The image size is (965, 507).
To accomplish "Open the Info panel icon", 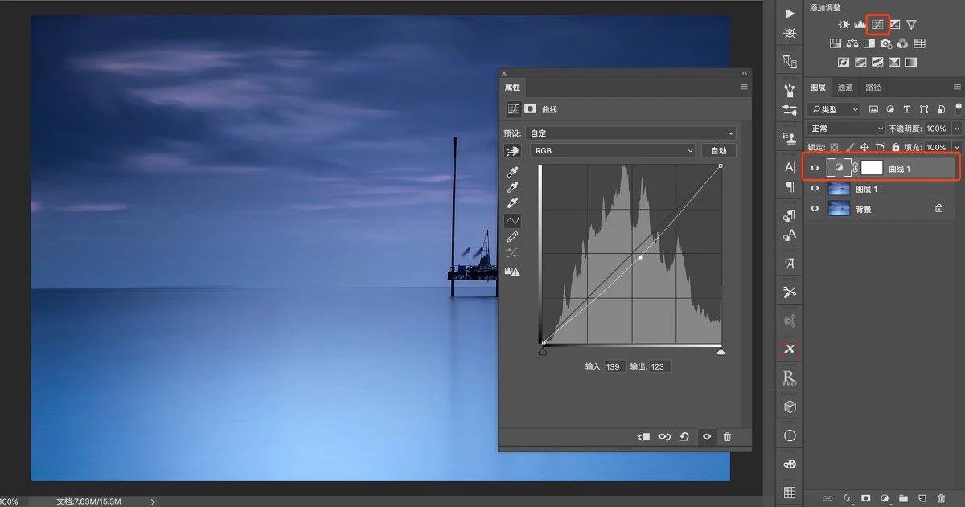I will click(x=790, y=436).
